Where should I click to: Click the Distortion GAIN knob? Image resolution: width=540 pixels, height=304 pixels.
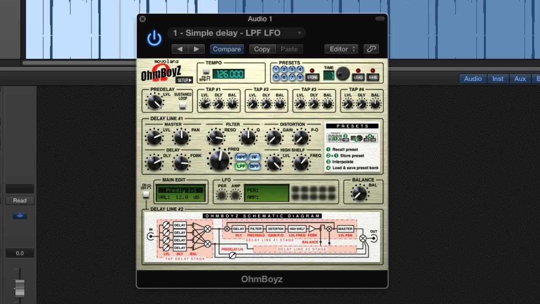click(274, 138)
